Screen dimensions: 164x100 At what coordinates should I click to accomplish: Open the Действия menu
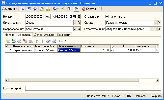[10, 9]
